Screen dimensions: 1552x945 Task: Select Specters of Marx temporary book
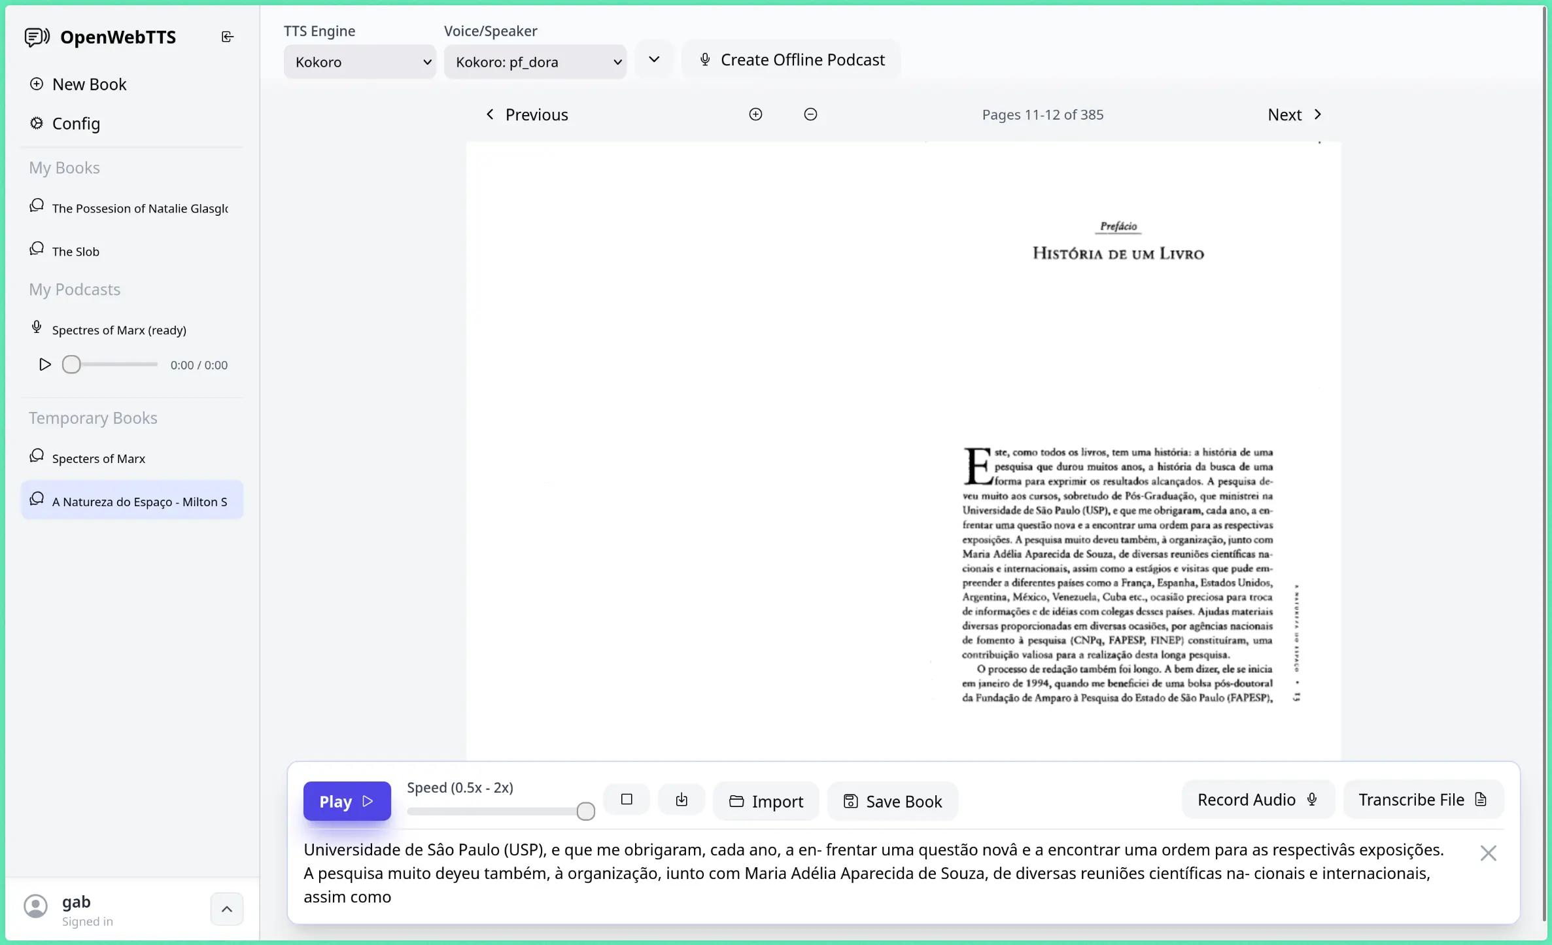click(x=99, y=458)
